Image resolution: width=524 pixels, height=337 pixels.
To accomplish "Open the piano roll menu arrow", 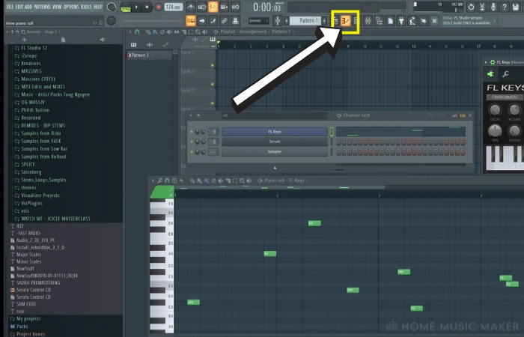I will (153, 181).
